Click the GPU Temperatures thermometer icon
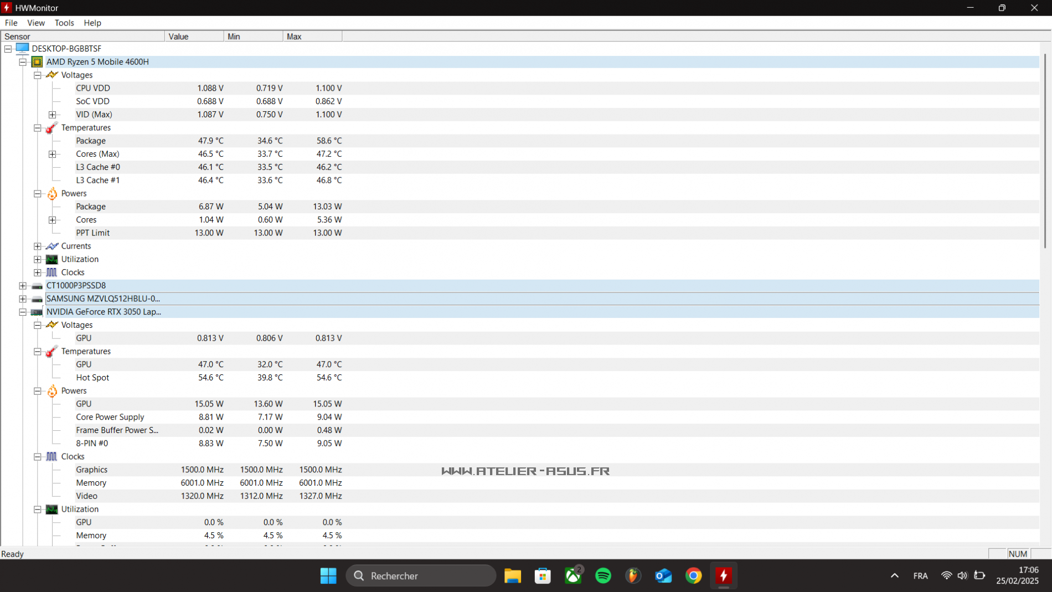This screenshot has width=1052, height=592. (x=52, y=351)
